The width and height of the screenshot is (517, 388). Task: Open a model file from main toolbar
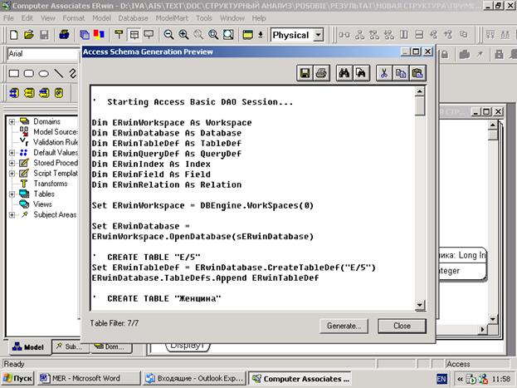(x=28, y=35)
